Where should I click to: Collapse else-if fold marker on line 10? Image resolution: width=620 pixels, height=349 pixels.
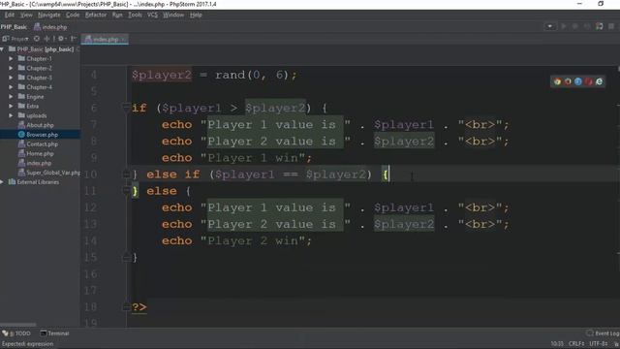tap(126, 174)
